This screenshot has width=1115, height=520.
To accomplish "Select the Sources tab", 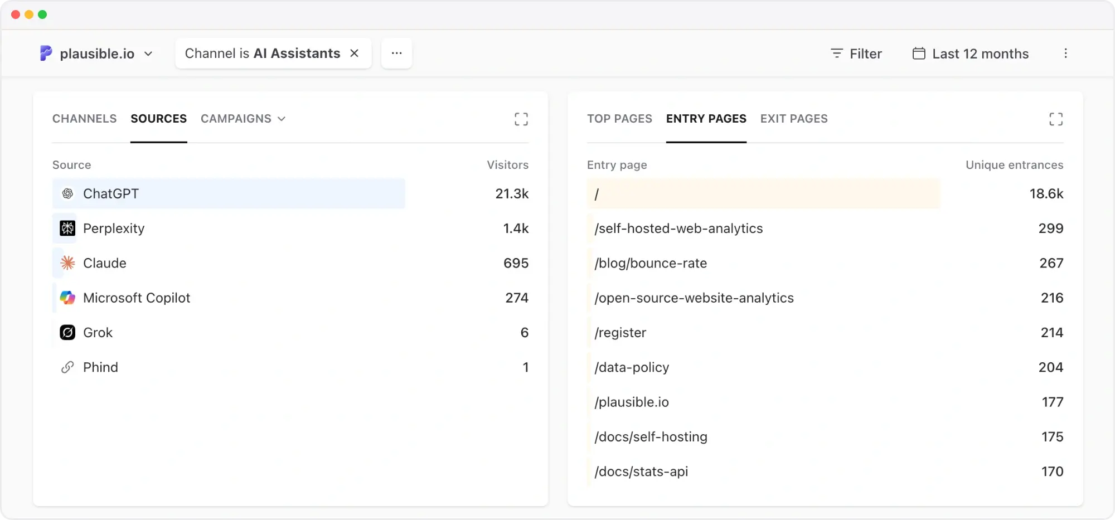I will [159, 119].
